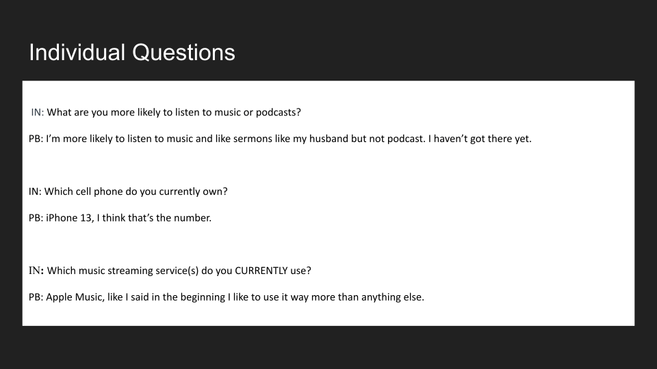Screen dimensions: 657x369
Task: Click the phrase way more than anything else
Action: [x=363, y=297]
